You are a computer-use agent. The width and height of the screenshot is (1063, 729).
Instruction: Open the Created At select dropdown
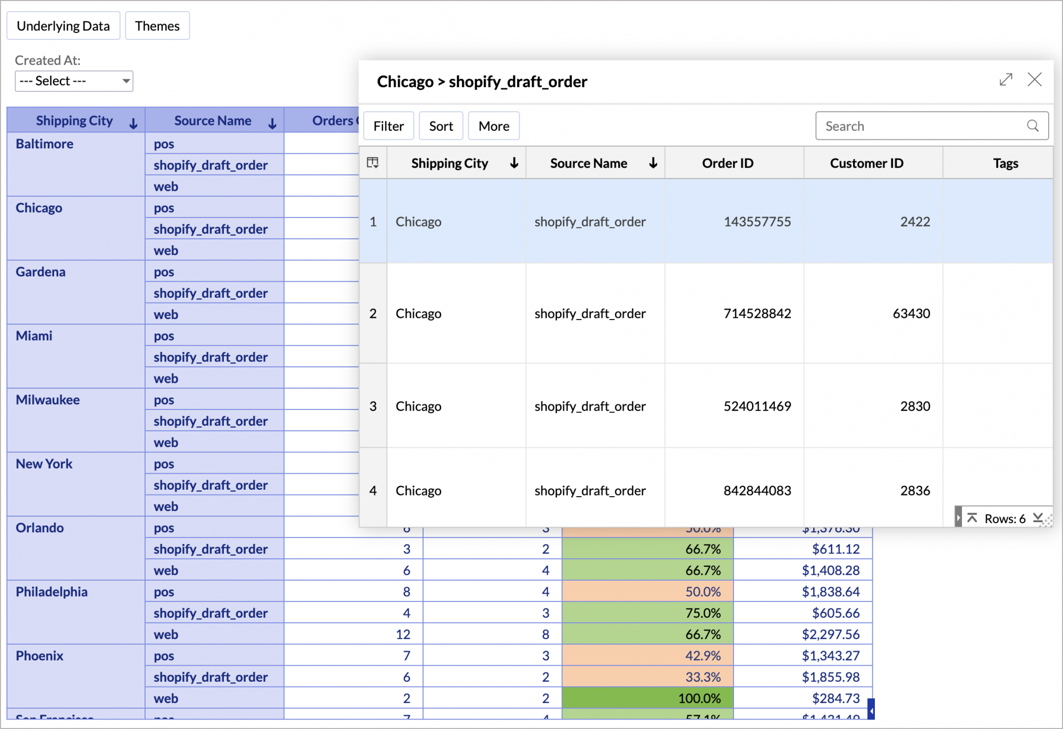tap(74, 81)
